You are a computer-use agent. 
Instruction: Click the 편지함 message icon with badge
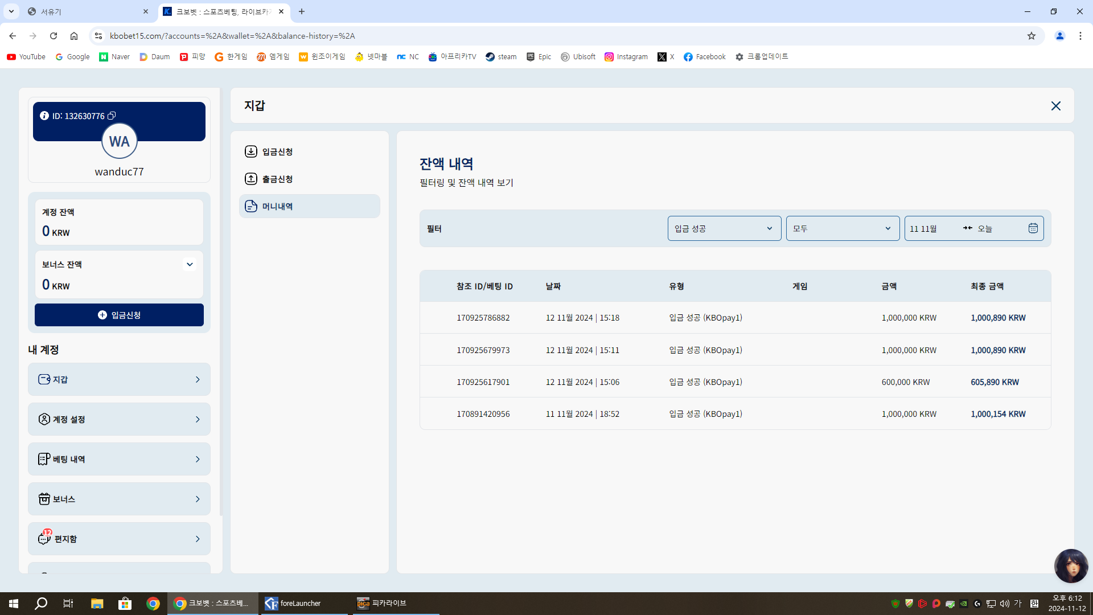(x=44, y=538)
